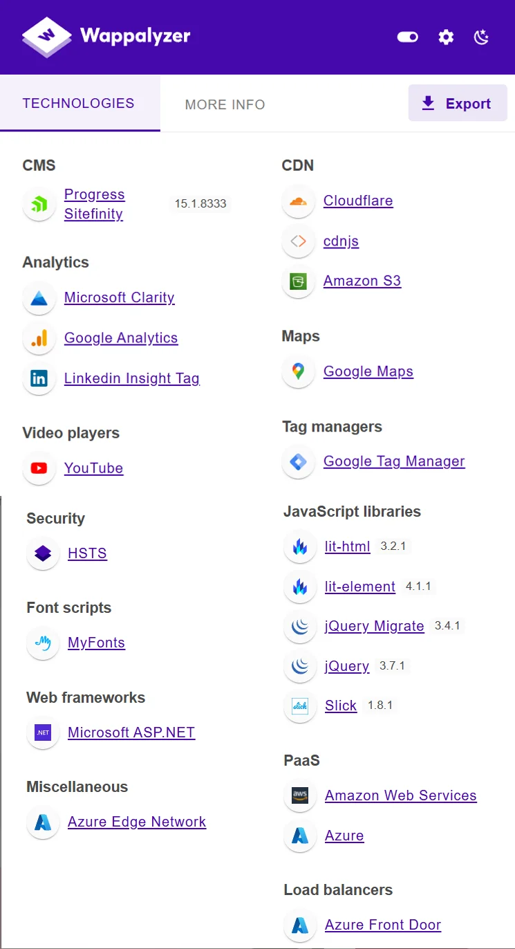Open the cdnjs link
Viewport: 515px width, 949px height.
point(341,241)
